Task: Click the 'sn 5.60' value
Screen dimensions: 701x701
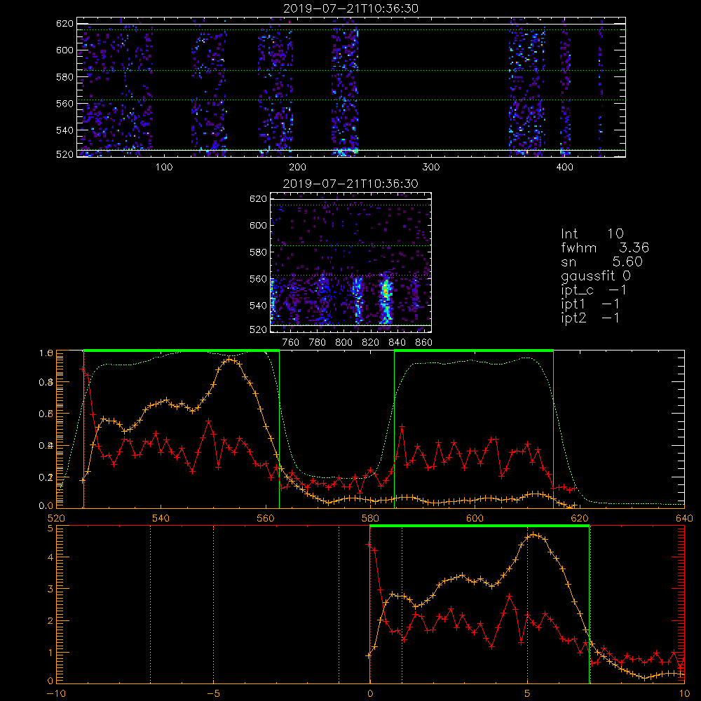Action: 601,261
